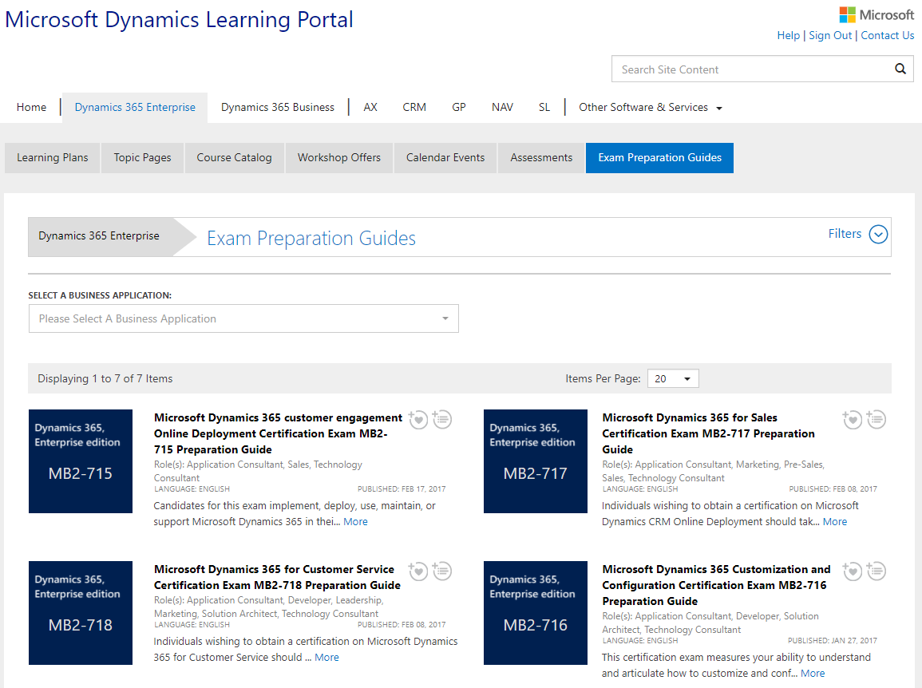Add MB2-717 Sales guide to list icon

click(876, 419)
